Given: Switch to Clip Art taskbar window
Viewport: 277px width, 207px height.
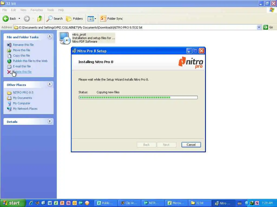Looking at the screenshot, I should (x=129, y=203).
